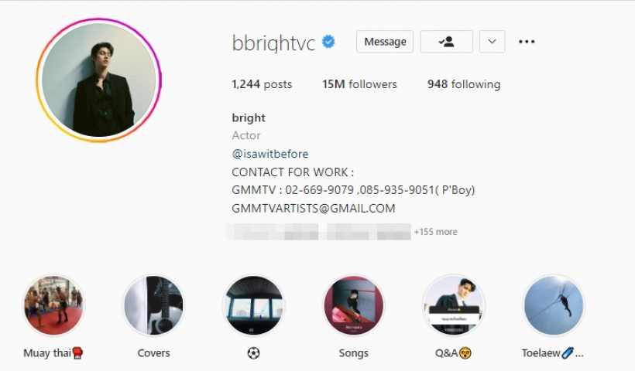Open the soccer ball highlight
This screenshot has height=371, width=635.
pos(253,305)
